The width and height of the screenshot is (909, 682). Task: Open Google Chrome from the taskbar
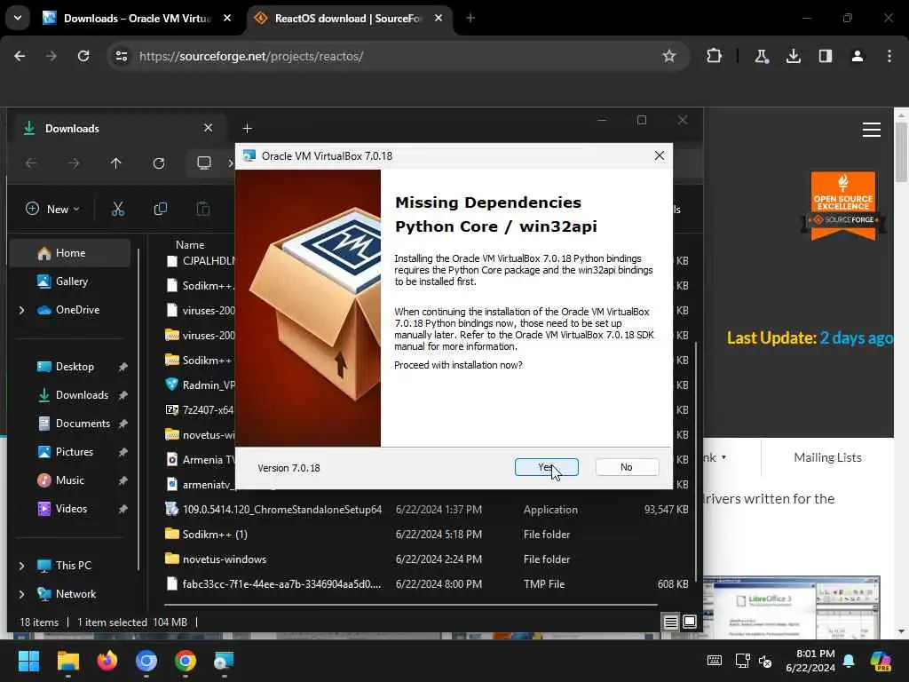pos(186,661)
